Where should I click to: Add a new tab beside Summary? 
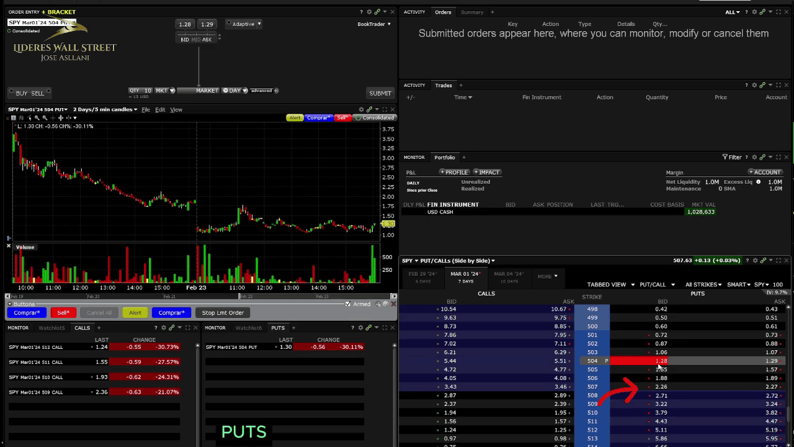(x=493, y=12)
